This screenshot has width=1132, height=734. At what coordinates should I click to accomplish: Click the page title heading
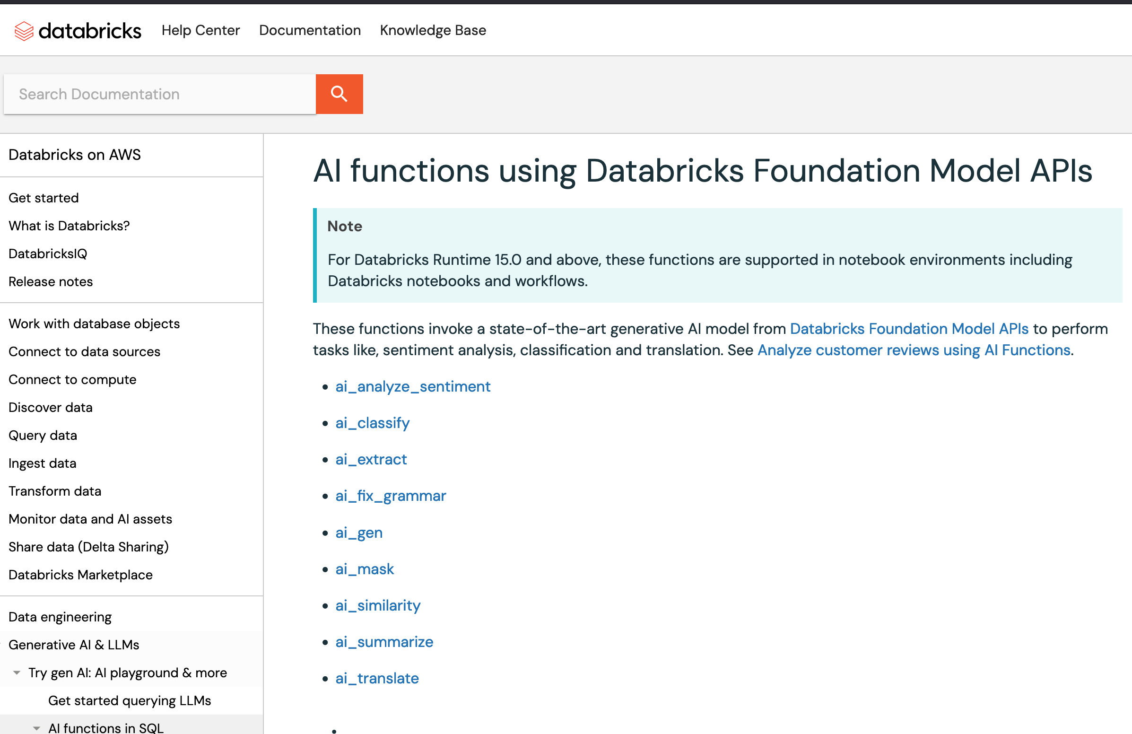click(x=703, y=171)
